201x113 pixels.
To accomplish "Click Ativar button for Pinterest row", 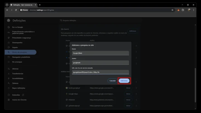I will point(128,100).
